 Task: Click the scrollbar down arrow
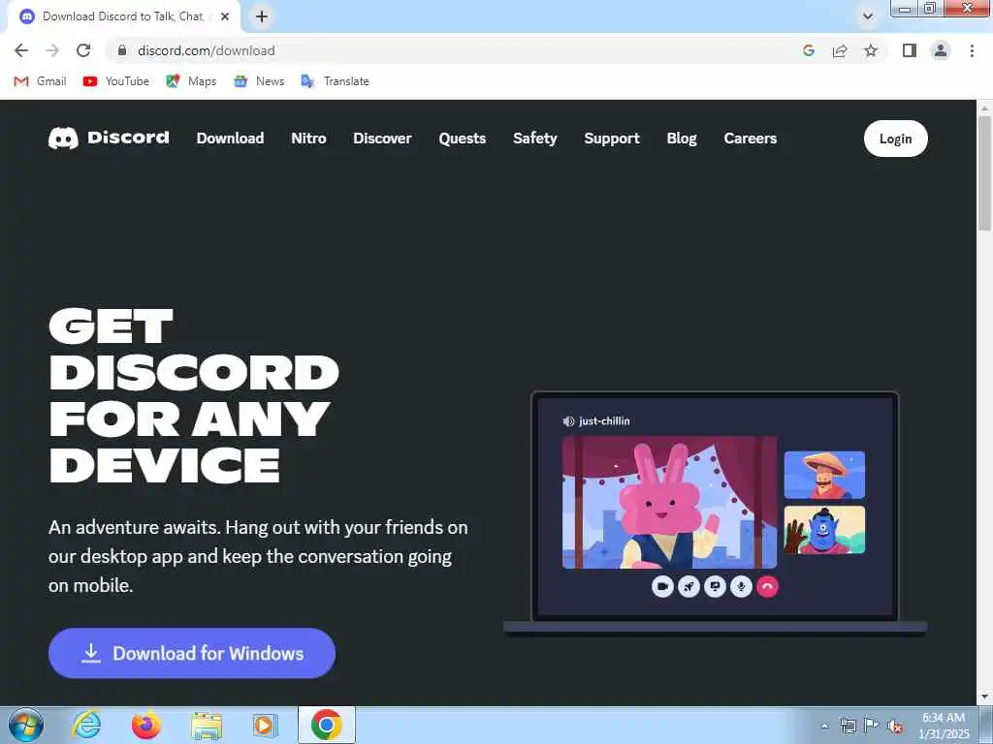985,697
